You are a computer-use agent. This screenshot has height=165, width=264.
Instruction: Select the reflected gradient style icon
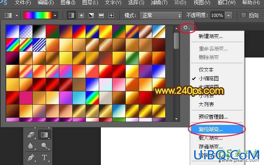pyautogui.click(x=101, y=15)
